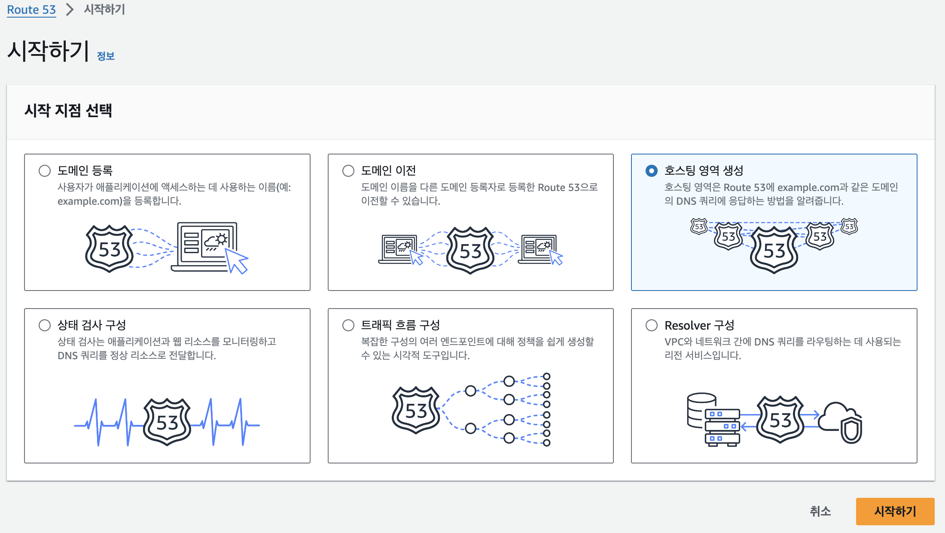The width and height of the screenshot is (945, 533).
Task: Click the domain registration shield-and-laptop illustration
Action: point(167,248)
